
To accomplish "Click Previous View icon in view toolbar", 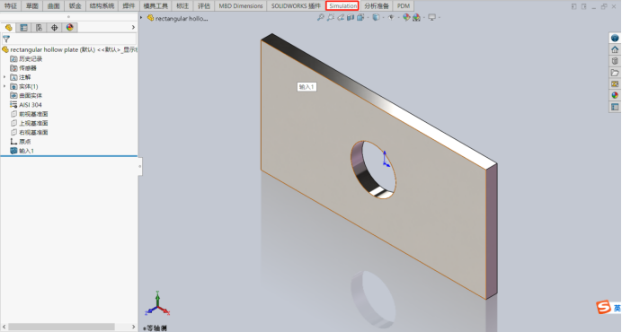I will click(x=341, y=17).
